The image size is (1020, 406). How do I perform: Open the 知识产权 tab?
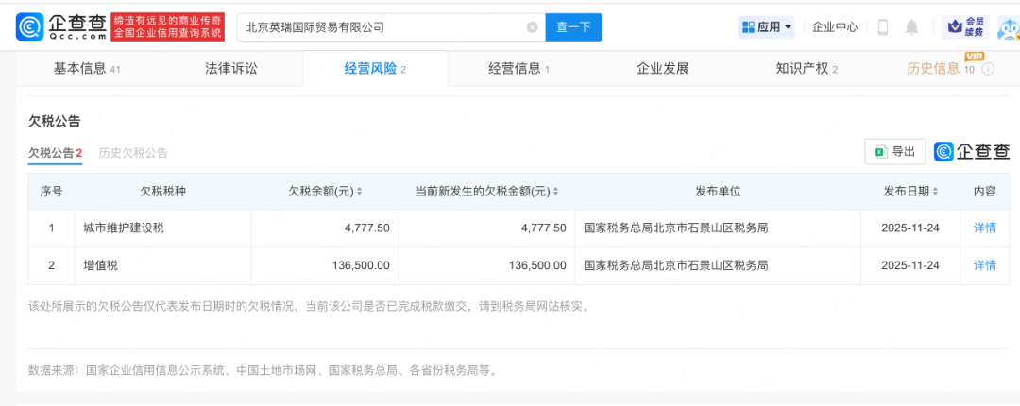[x=806, y=68]
